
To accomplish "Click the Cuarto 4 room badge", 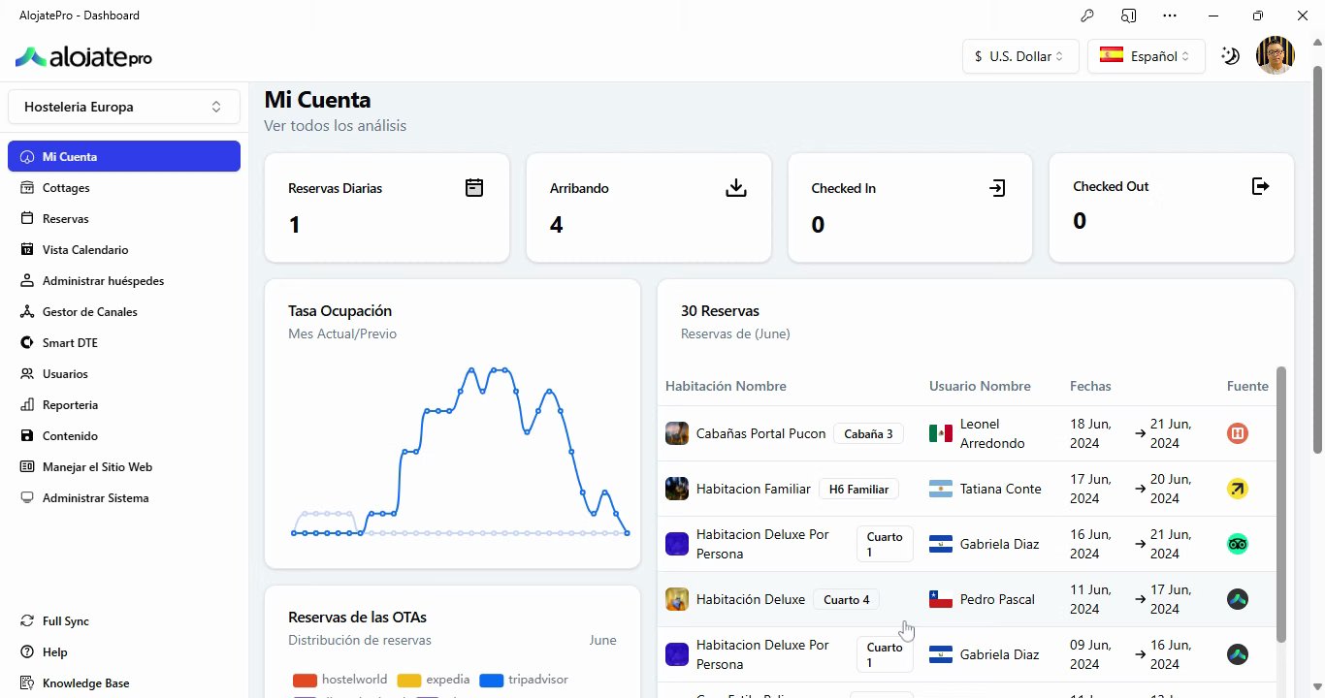I will click(846, 599).
